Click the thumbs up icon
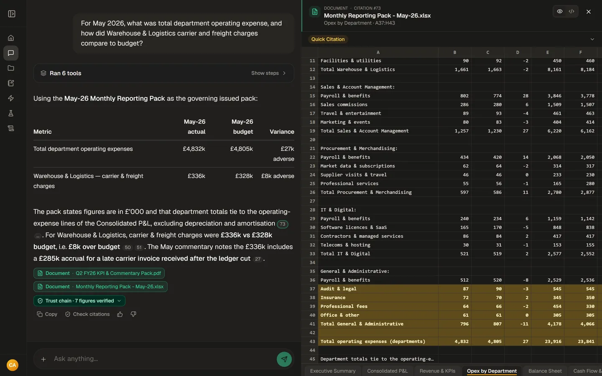The image size is (602, 376). click(120, 314)
